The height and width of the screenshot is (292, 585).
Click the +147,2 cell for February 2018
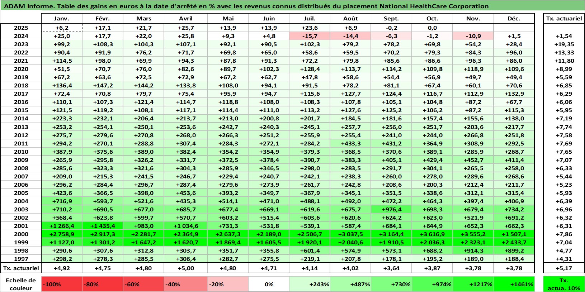(x=103, y=85)
